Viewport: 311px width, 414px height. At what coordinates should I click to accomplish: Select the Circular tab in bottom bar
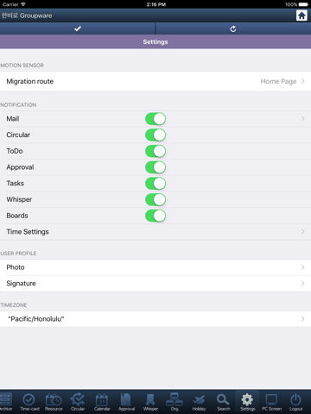pyautogui.click(x=78, y=402)
